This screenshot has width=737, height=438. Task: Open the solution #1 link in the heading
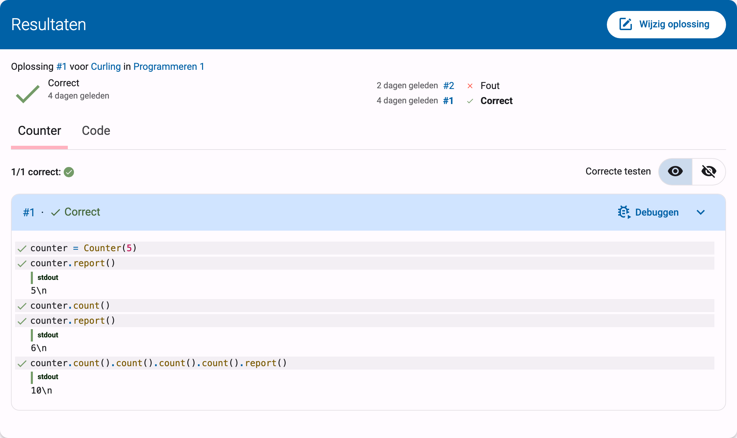[61, 66]
